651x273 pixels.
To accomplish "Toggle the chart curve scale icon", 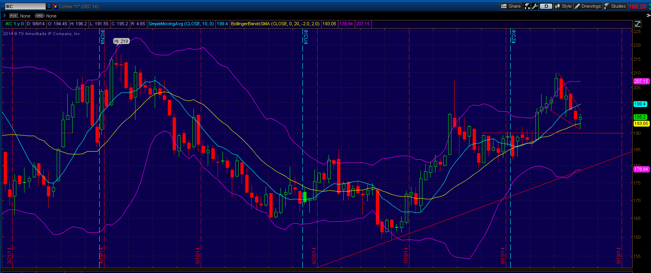I will (x=637, y=24).
